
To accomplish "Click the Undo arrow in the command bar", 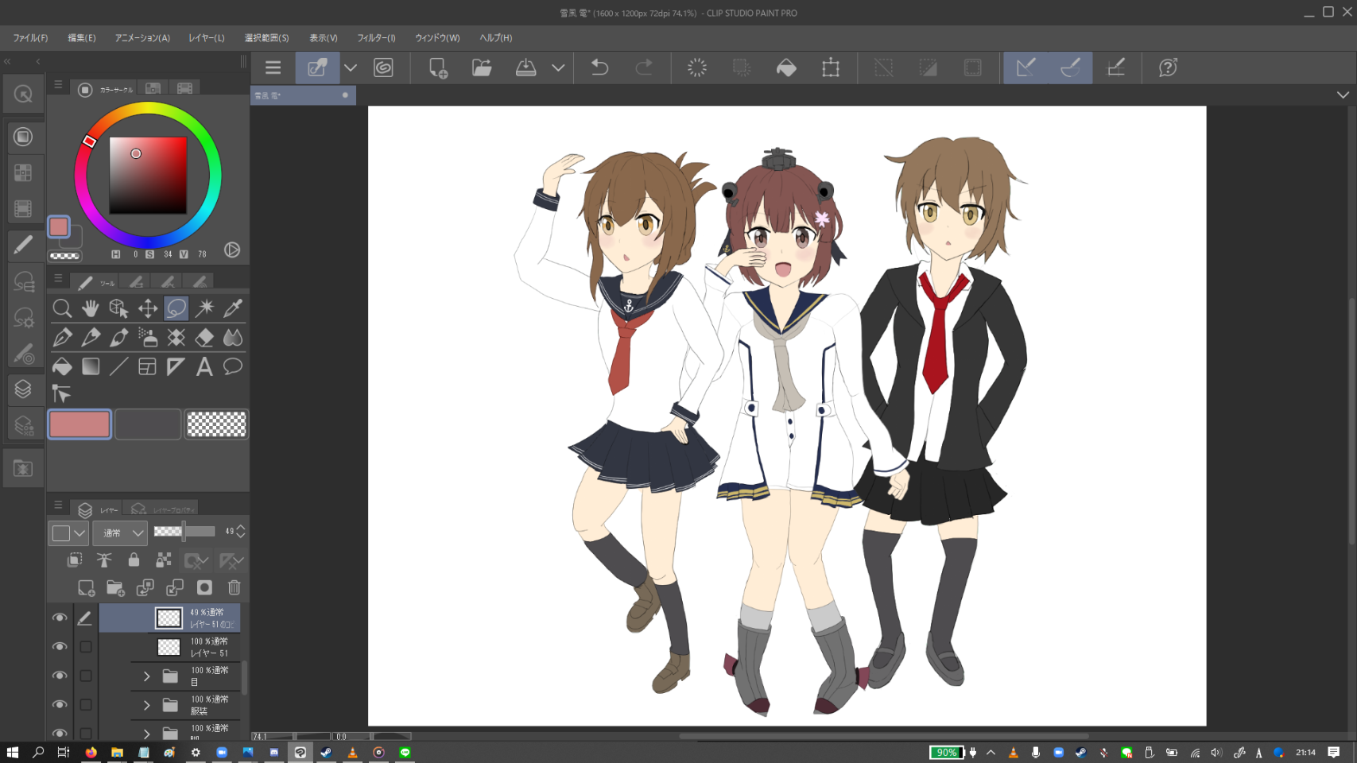I will [x=599, y=68].
